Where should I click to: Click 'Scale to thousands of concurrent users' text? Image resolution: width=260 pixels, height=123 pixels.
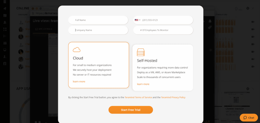(159, 77)
